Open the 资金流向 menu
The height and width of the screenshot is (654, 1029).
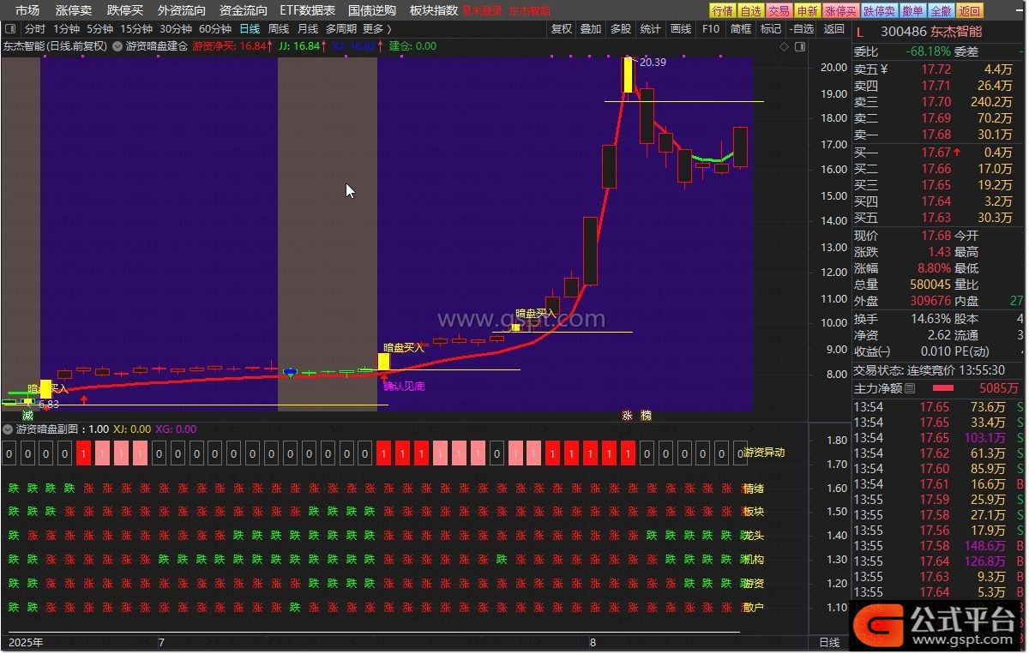tap(244, 10)
